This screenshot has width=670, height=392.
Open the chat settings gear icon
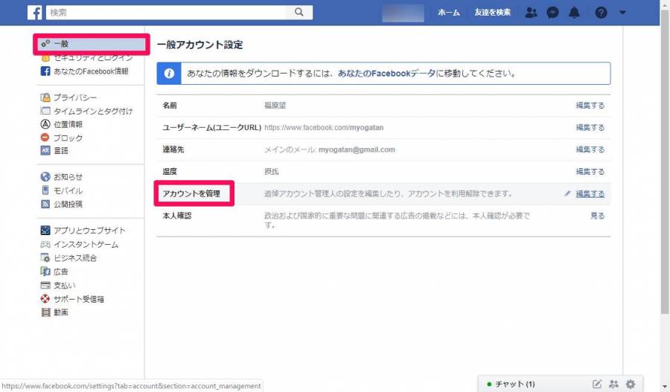pos(631,384)
